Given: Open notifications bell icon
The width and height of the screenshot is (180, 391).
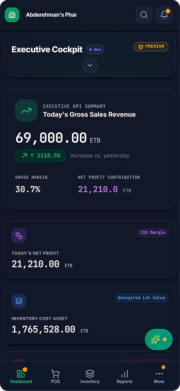Looking at the screenshot, I should click(164, 15).
